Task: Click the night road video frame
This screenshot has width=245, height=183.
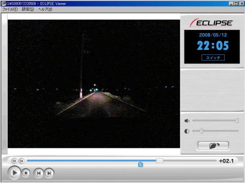Action: [94, 84]
